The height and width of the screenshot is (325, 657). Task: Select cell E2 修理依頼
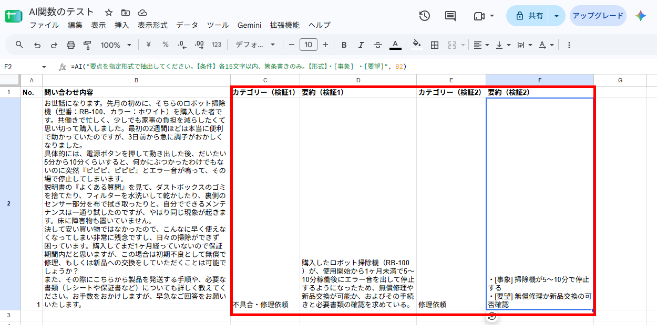point(451,204)
